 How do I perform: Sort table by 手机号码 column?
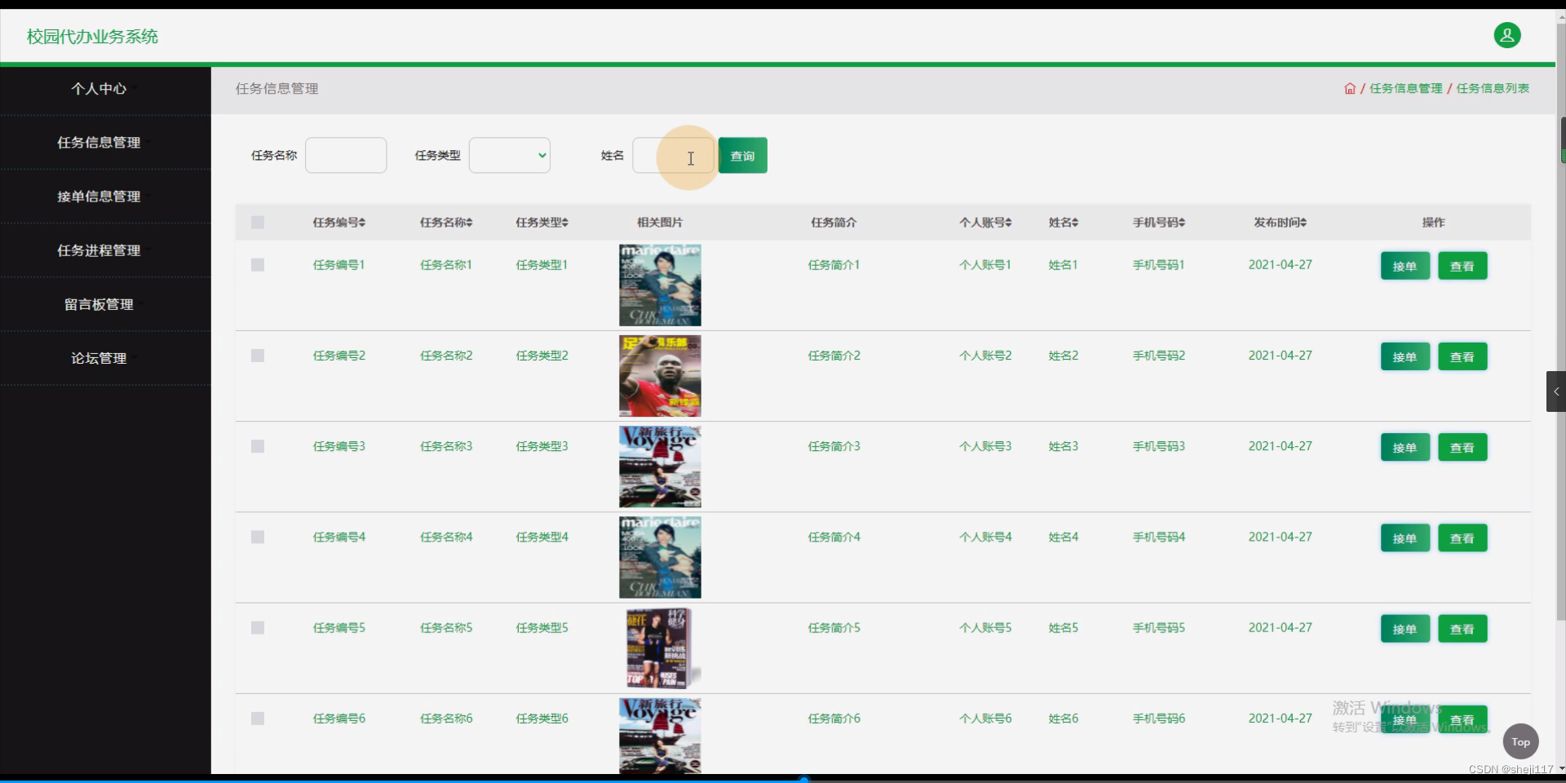(x=1159, y=222)
